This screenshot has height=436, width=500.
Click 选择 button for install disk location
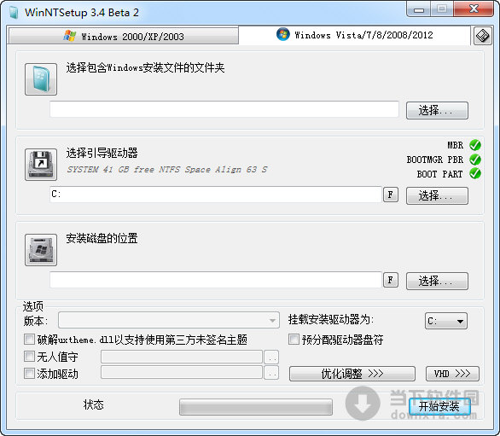point(437,281)
